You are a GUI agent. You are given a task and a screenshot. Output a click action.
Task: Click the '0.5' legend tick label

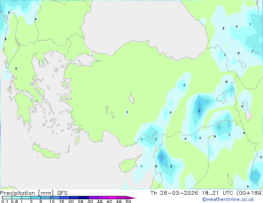14,201
